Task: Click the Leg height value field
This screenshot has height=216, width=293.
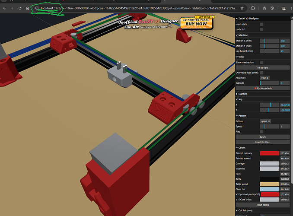Action: coord(285,51)
